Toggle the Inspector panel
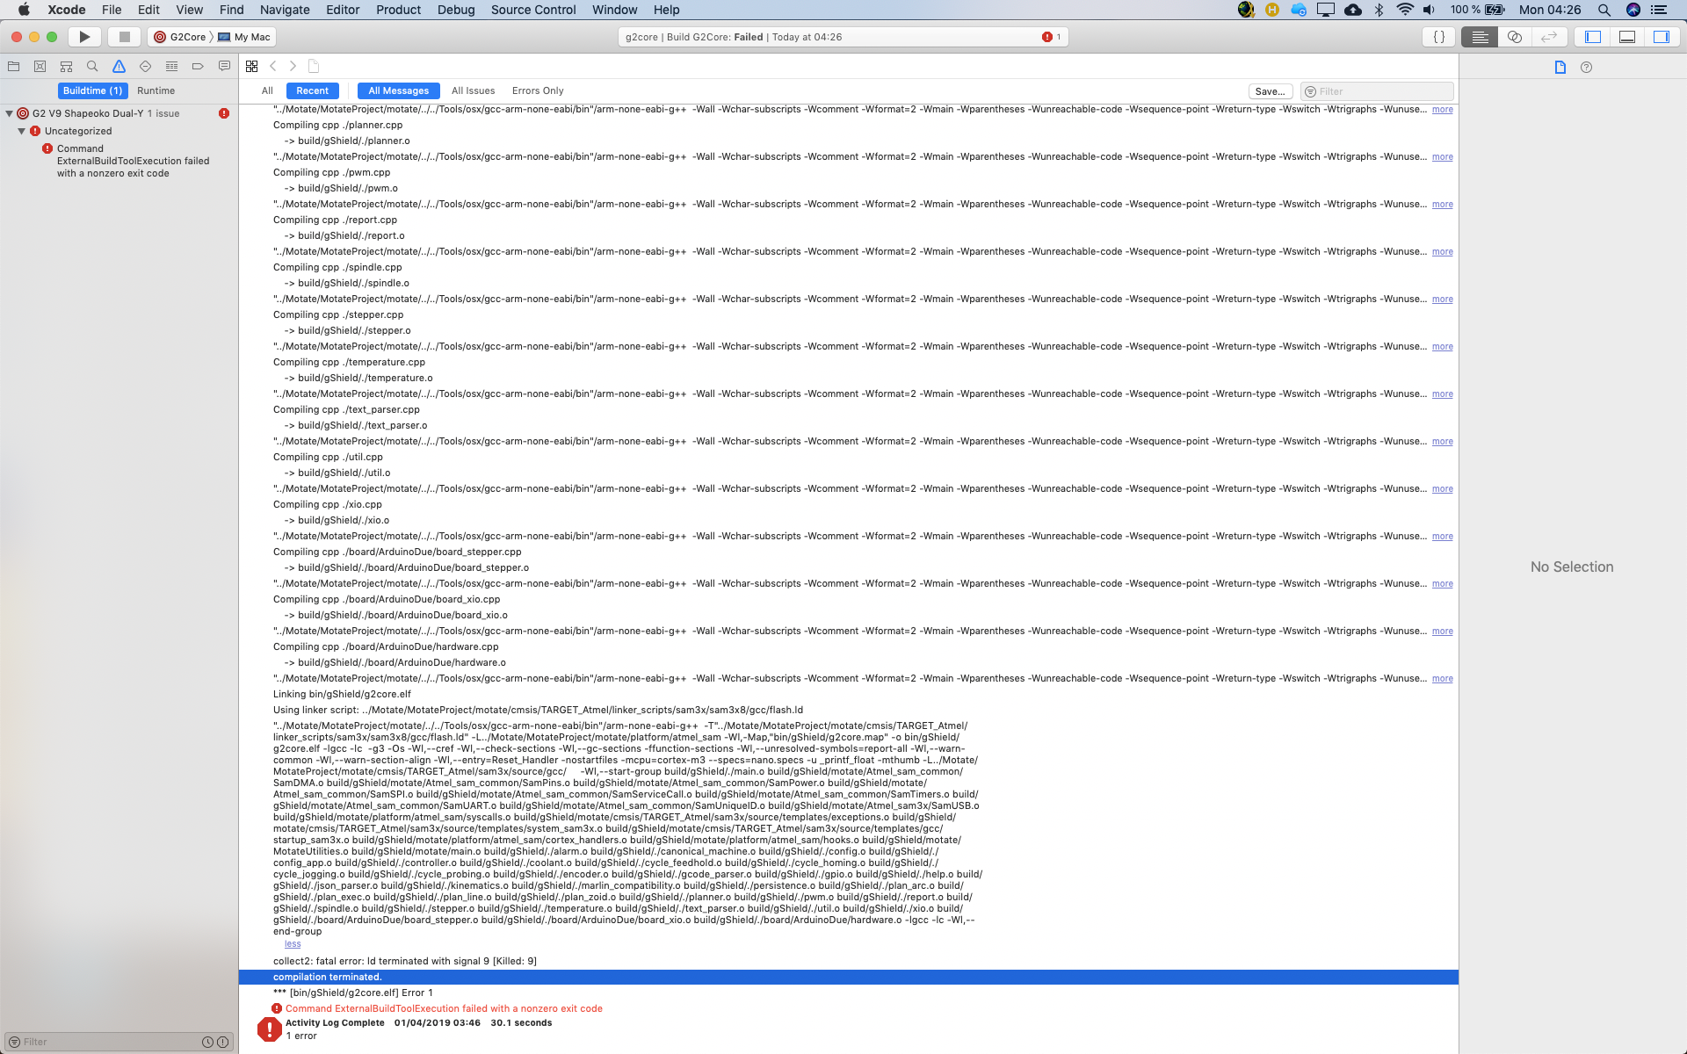Image resolution: width=1687 pixels, height=1054 pixels. (x=1662, y=37)
